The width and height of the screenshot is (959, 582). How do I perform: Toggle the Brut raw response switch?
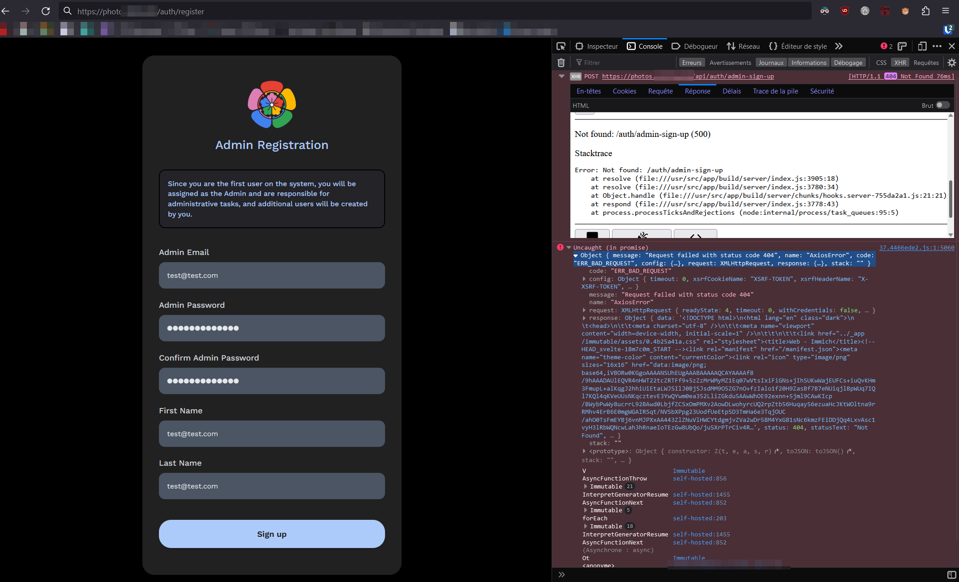942,105
